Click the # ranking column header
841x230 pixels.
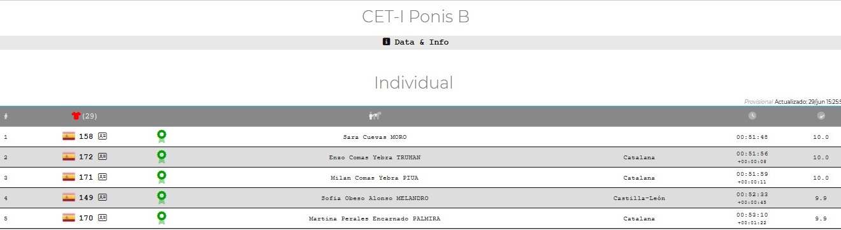pos(6,116)
